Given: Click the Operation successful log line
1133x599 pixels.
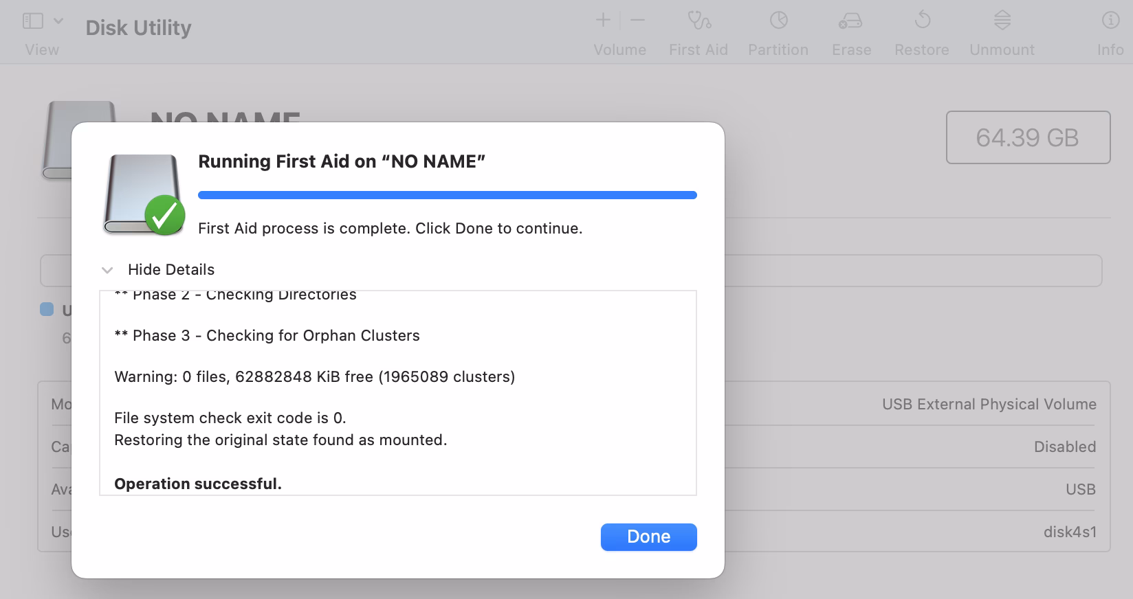Looking at the screenshot, I should click(198, 484).
